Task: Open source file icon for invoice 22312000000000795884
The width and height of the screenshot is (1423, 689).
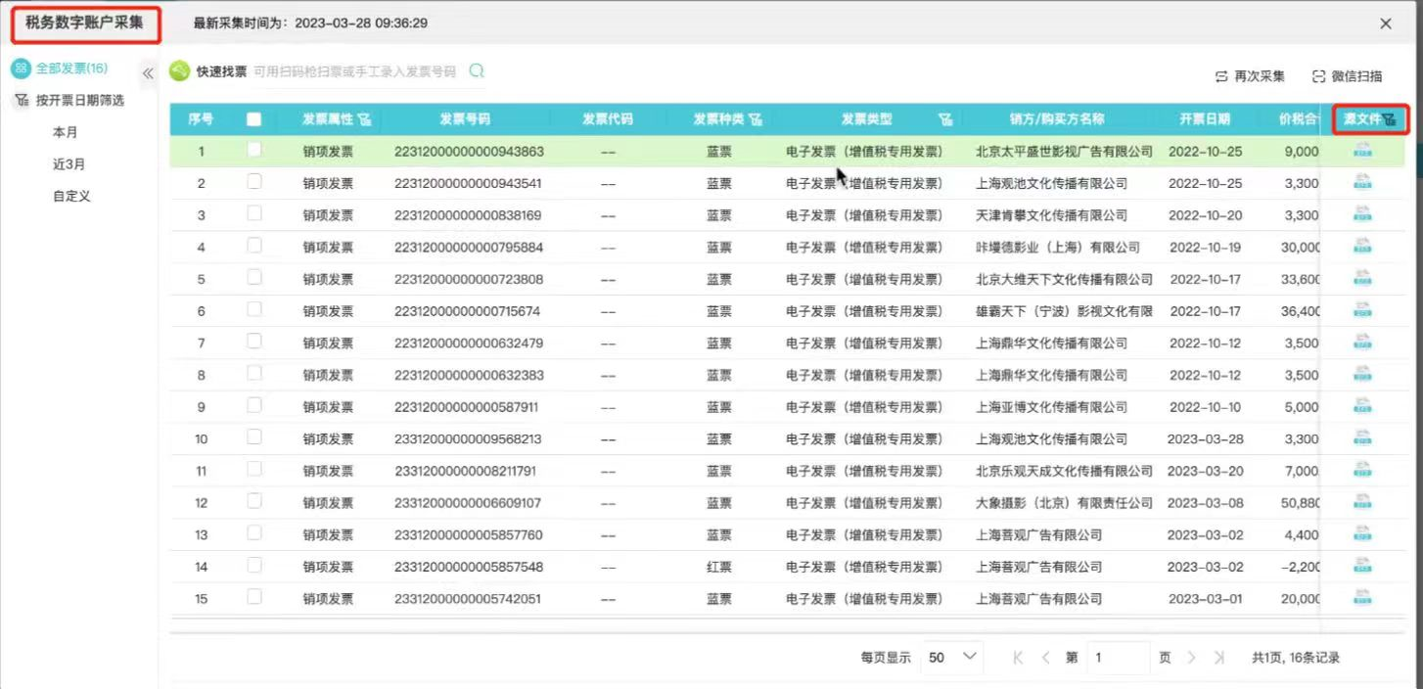Action: [x=1362, y=247]
